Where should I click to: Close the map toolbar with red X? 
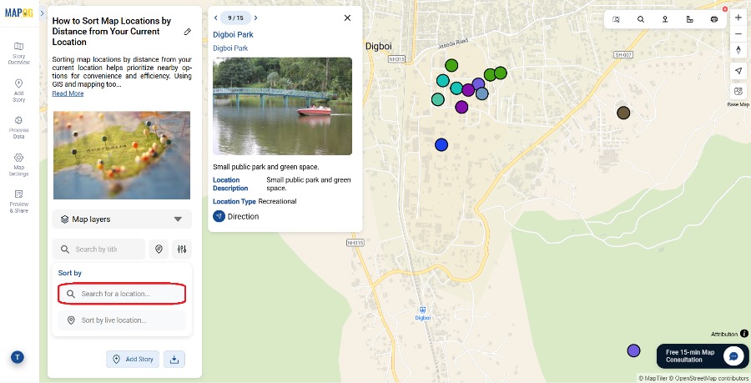[x=725, y=9]
